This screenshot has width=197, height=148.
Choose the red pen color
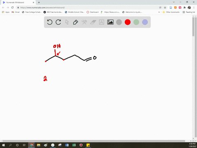pos(128,22)
